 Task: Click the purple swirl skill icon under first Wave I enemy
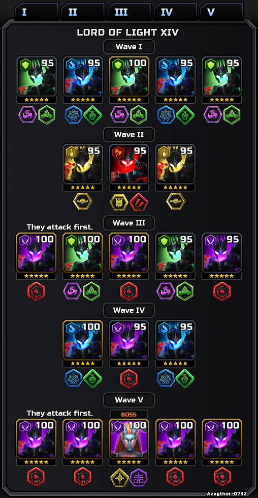coord(26,114)
